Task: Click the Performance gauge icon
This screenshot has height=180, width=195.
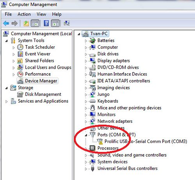Action: click(x=20, y=74)
